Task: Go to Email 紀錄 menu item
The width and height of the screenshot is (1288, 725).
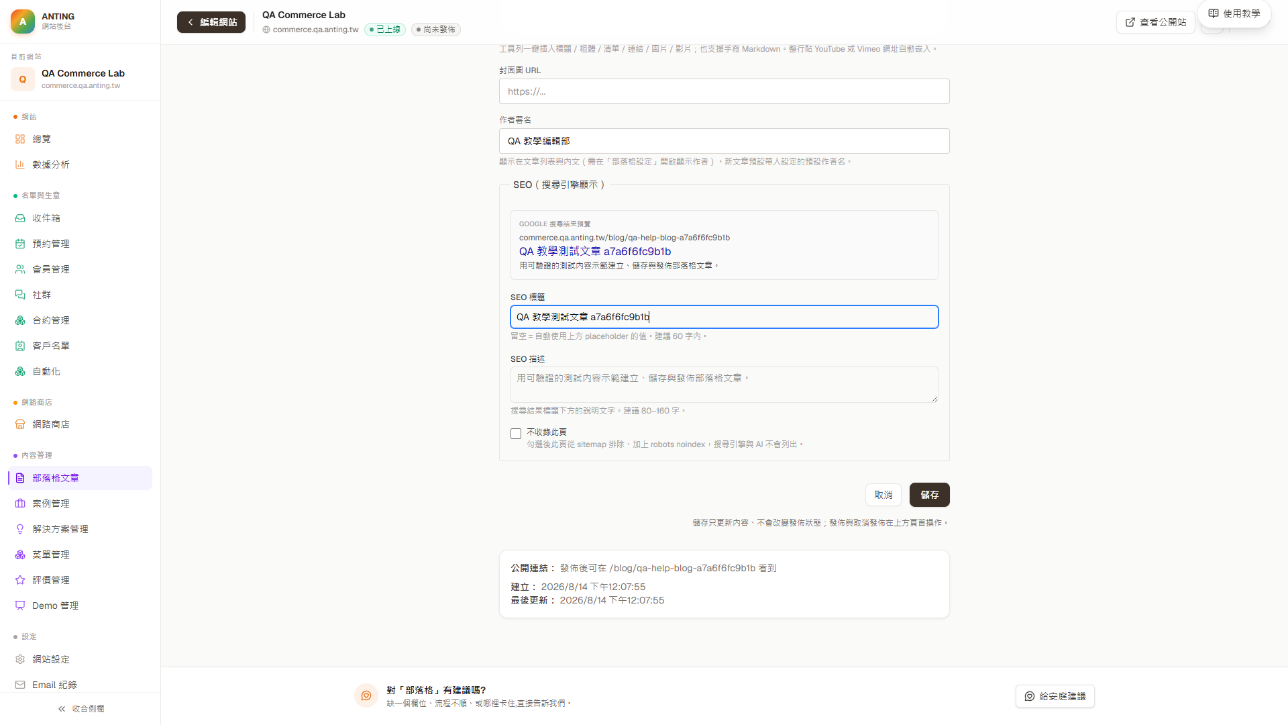Action: (80, 685)
